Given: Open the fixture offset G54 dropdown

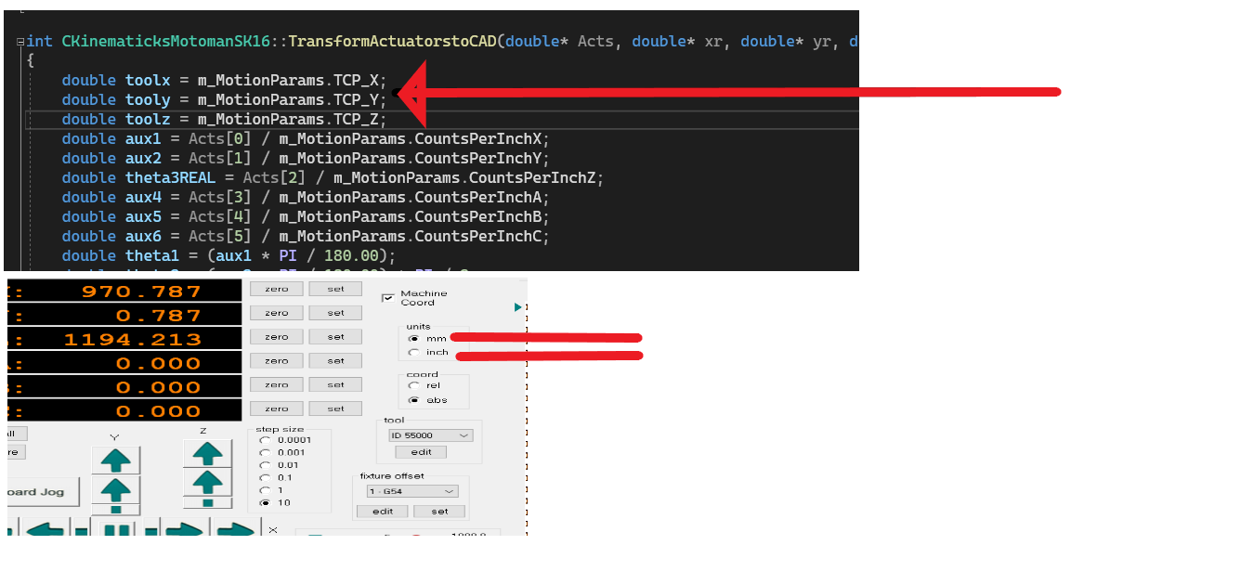Looking at the screenshot, I should click(411, 491).
